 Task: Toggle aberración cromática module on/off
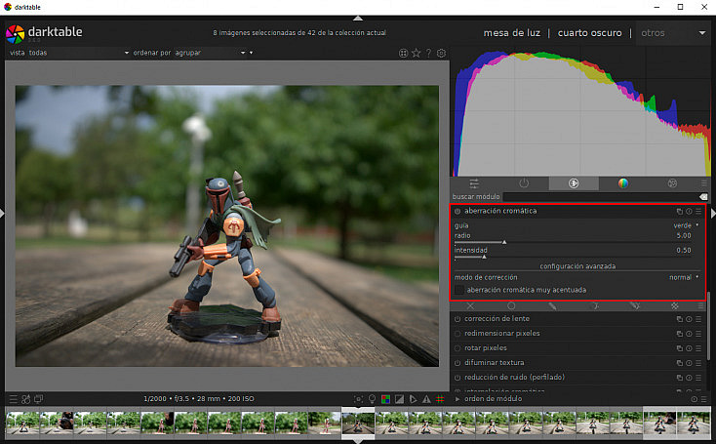pos(457,211)
